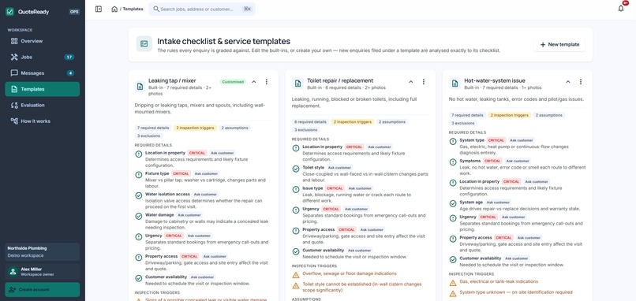Click the warning icon beside Overflow, sewage trigger
Viewport: 636px width, 301px height.
pos(296,275)
